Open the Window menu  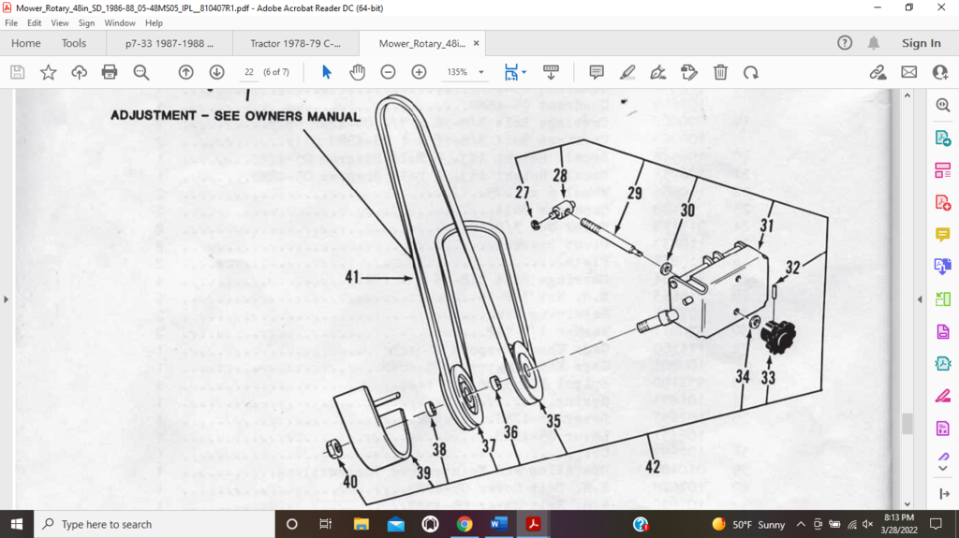(119, 23)
